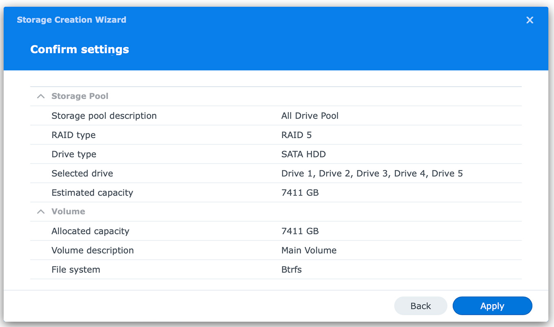Click the Storage Creation Wizard title text
Image resolution: width=554 pixels, height=327 pixels.
(71, 20)
